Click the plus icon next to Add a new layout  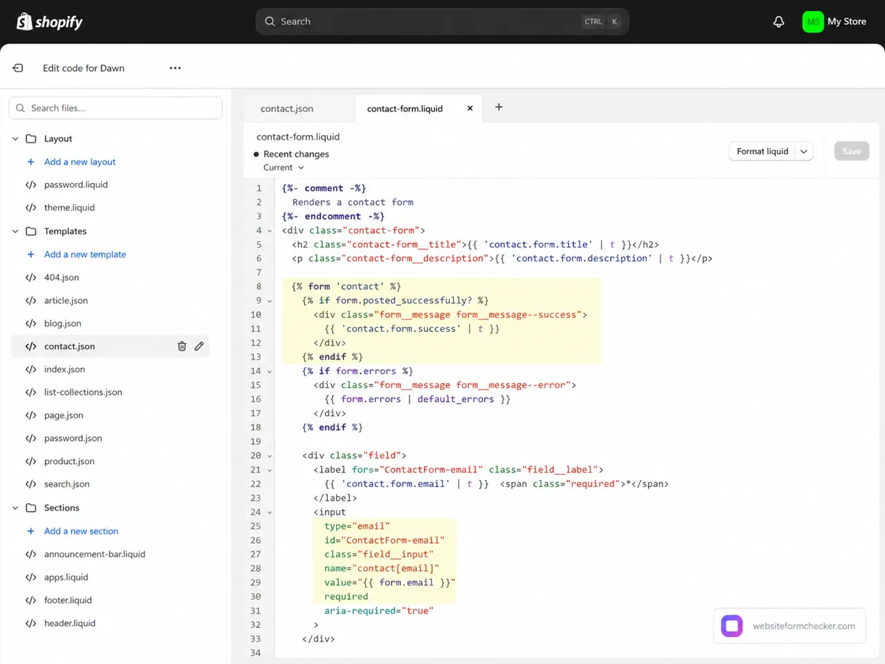point(30,162)
